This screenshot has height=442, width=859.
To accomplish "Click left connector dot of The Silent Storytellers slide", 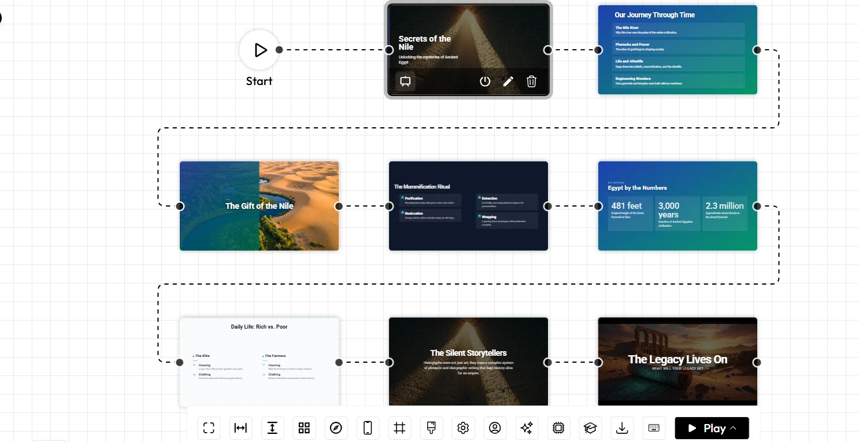I will 389,362.
